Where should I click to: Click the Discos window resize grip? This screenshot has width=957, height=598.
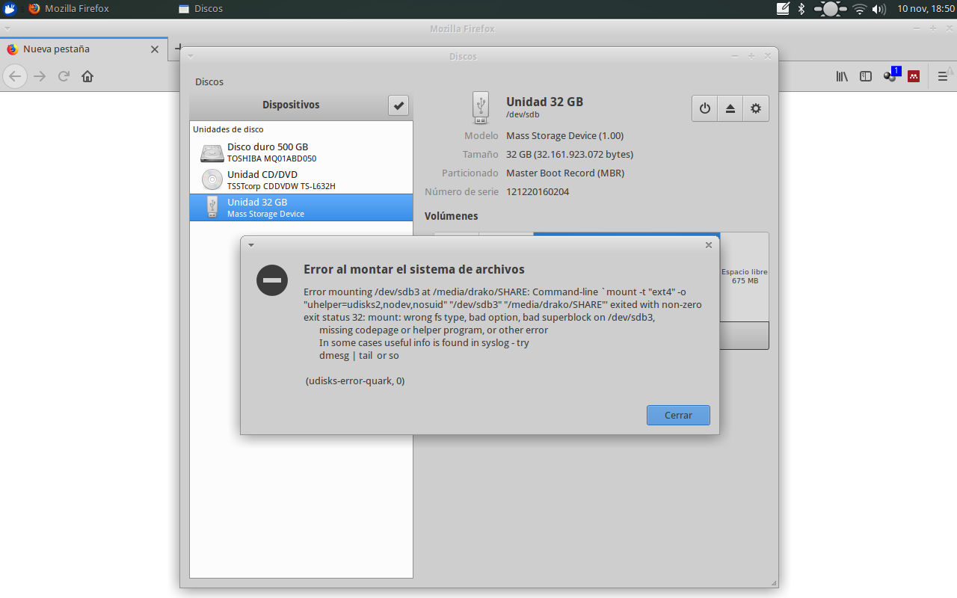click(773, 583)
